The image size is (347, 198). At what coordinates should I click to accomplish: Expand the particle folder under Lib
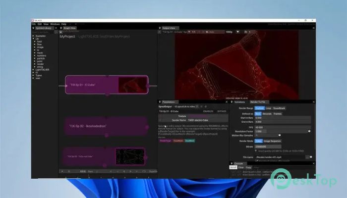[x=35, y=58]
